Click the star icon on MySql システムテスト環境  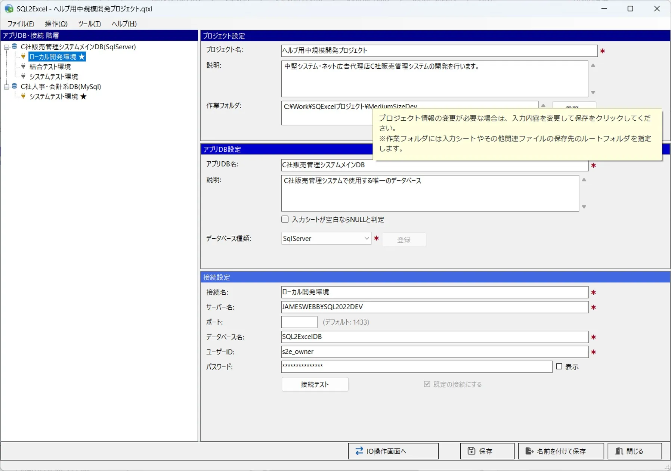[83, 96]
